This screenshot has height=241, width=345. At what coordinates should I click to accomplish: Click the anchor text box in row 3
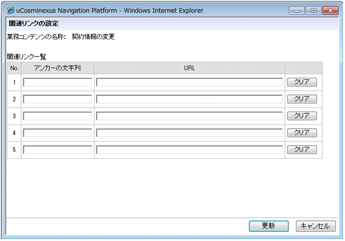58,116
